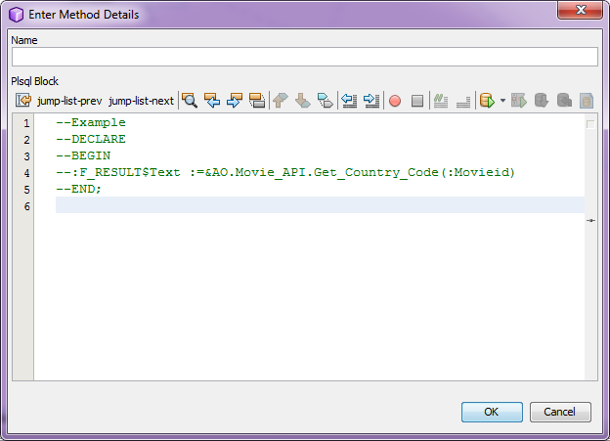Click the next bookmark down-arrow icon
610x441 pixels.
tap(303, 101)
